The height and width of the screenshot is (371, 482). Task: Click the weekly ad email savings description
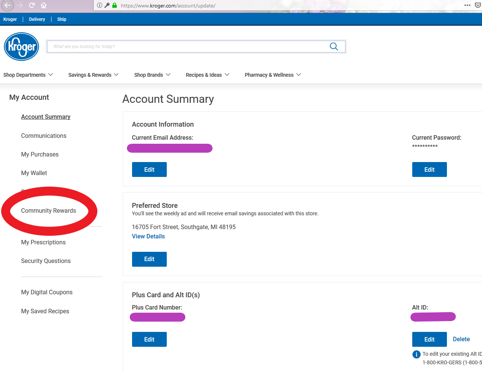[225, 214]
